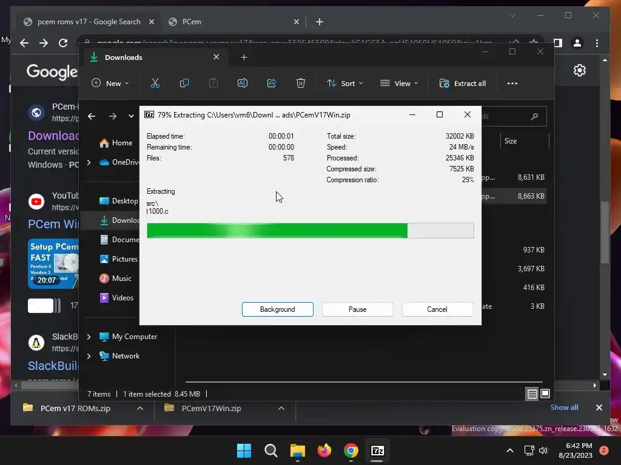Select the PCem Chrome tab
Viewport: 621px width, 465px height.
pos(233,22)
